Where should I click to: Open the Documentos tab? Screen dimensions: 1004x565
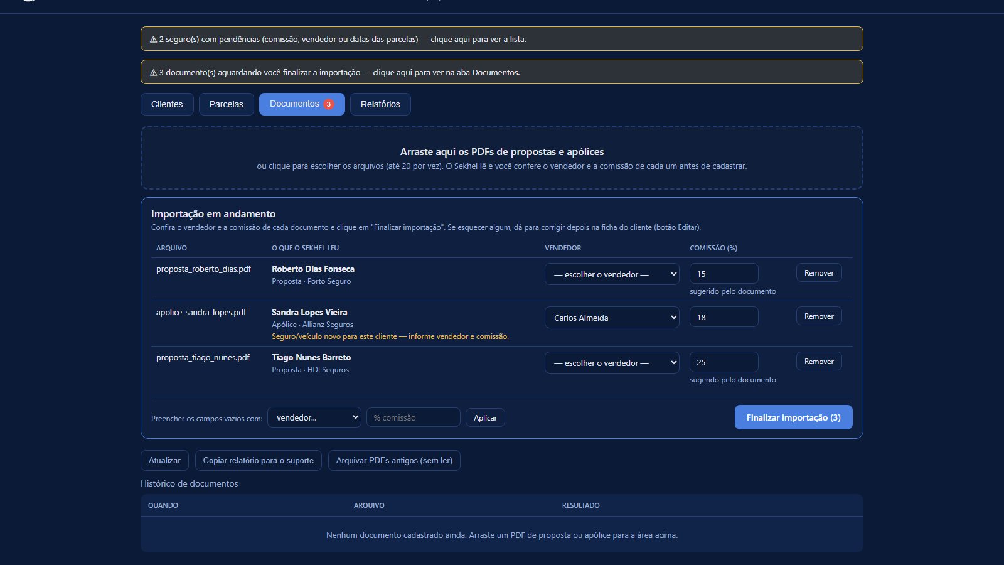pyautogui.click(x=302, y=104)
